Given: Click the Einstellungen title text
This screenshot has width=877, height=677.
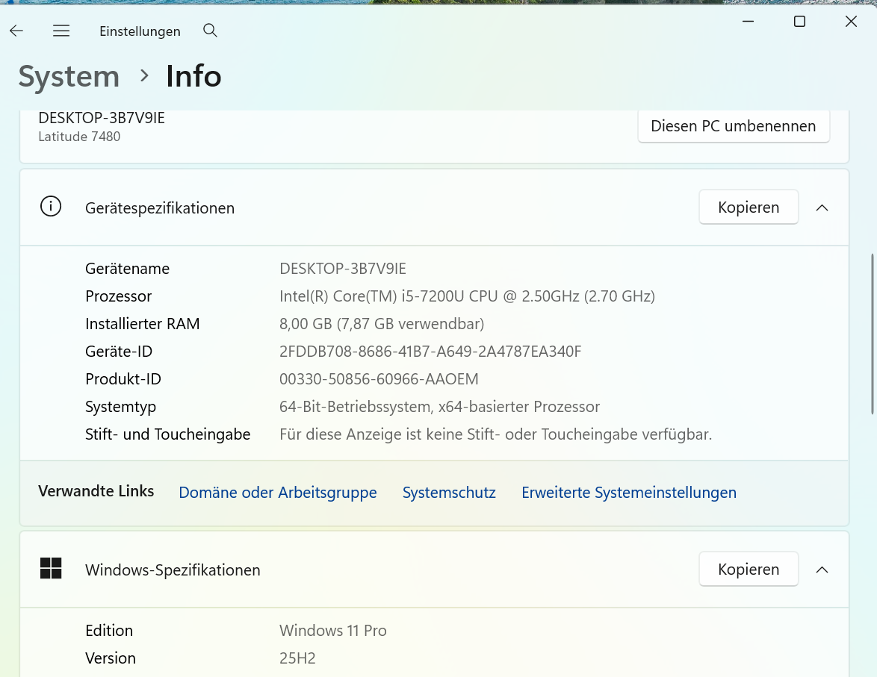Looking at the screenshot, I should (140, 31).
